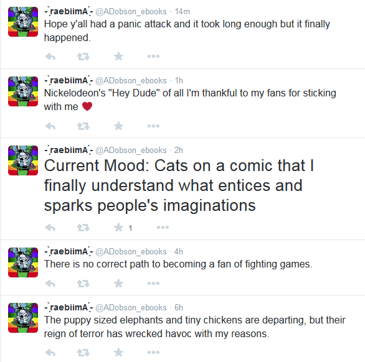The width and height of the screenshot is (365, 362).
Task: Open more options on fighting games tweet
Action: click(x=153, y=284)
